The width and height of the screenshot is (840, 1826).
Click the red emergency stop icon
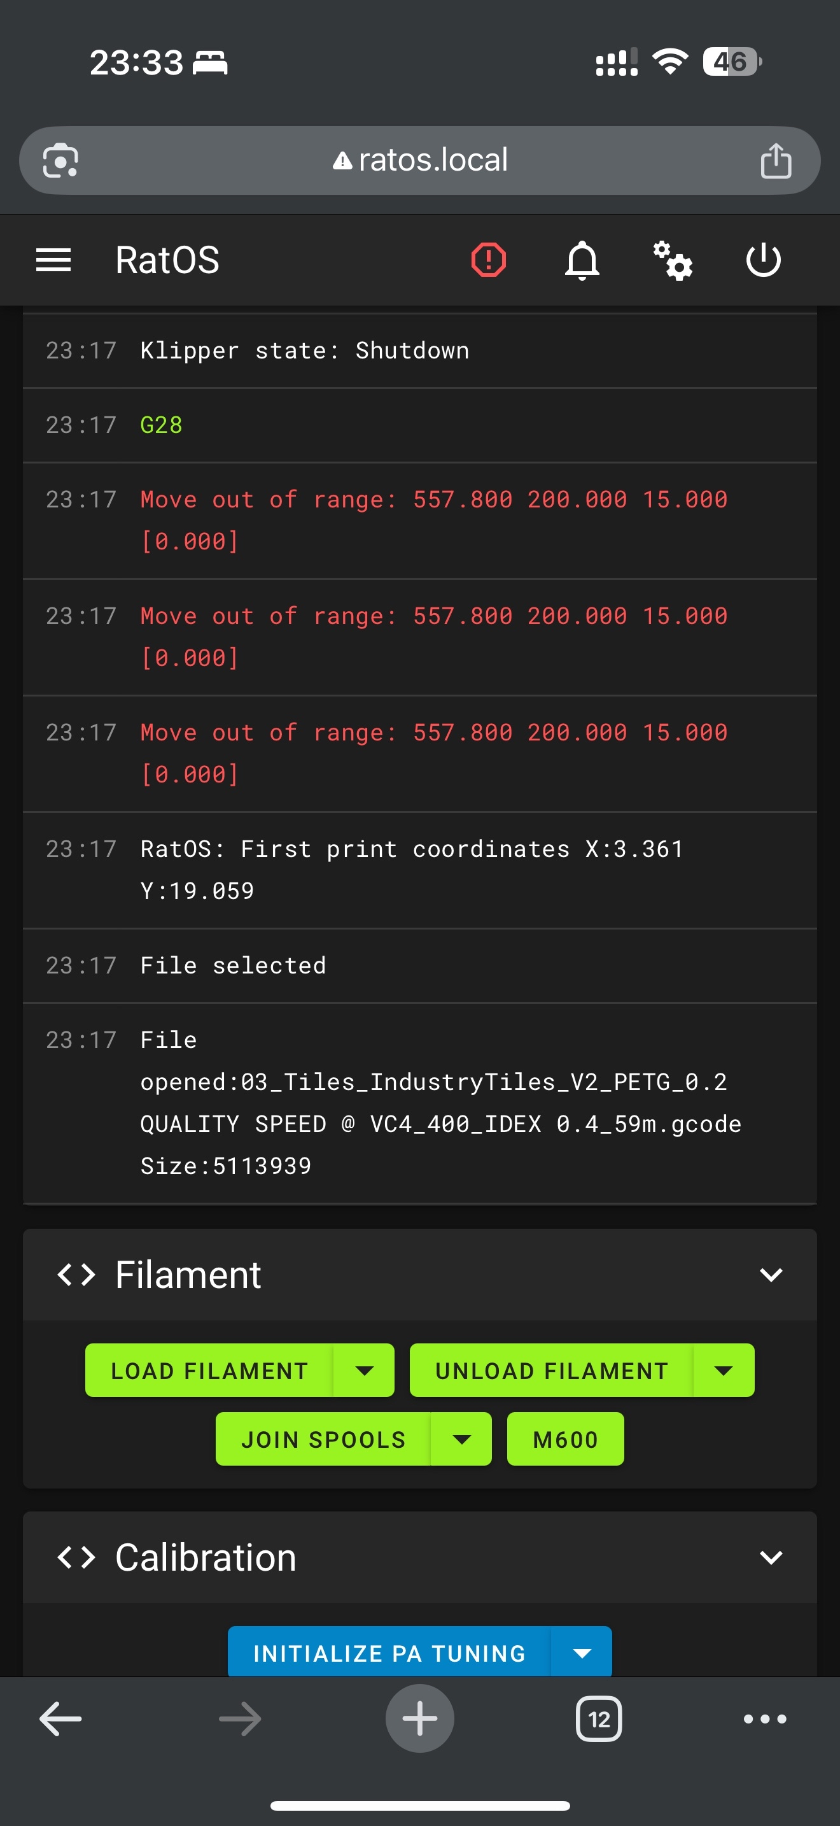489,260
